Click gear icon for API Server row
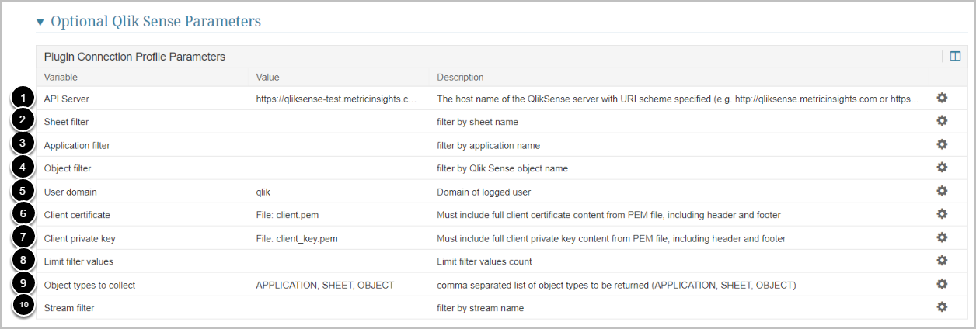 pyautogui.click(x=942, y=98)
